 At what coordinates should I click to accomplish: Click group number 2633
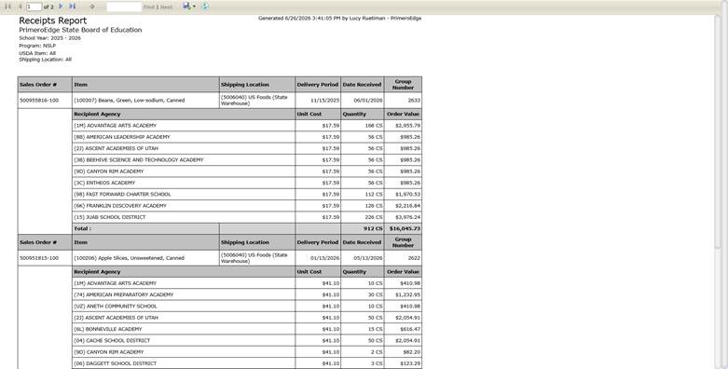(414, 101)
